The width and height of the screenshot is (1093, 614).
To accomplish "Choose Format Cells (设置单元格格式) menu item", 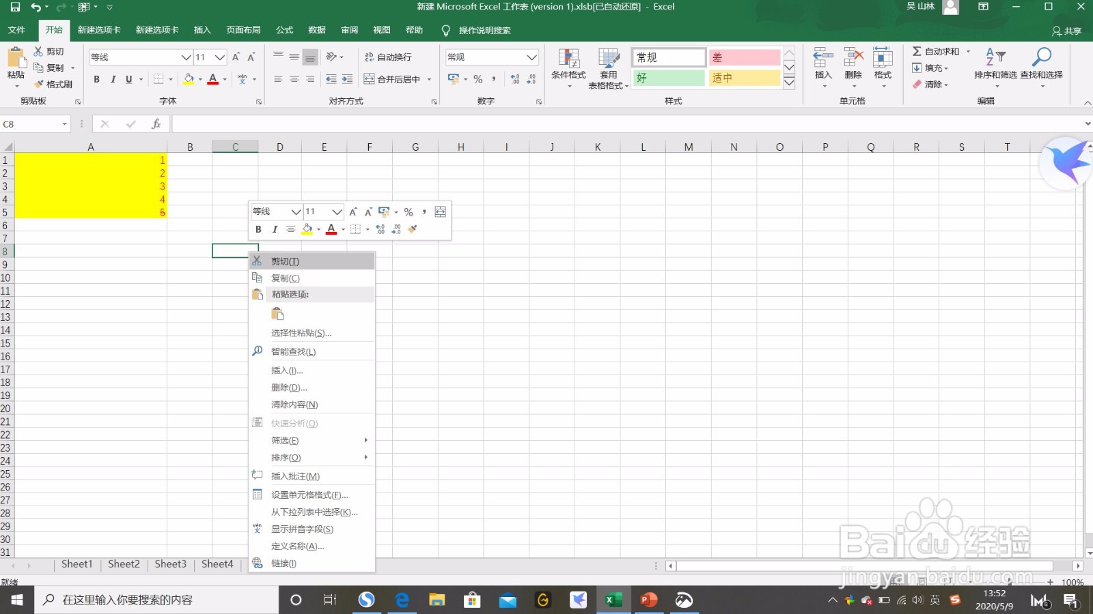I will [x=312, y=495].
